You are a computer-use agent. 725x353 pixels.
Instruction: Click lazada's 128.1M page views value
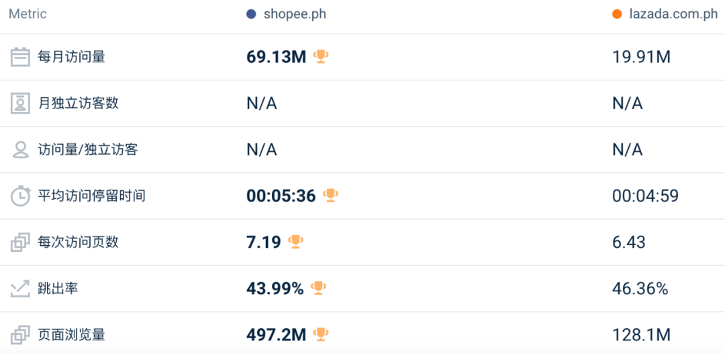point(641,334)
